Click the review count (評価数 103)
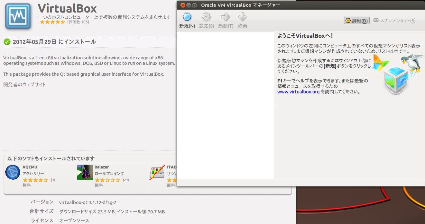The width and height of the screenshot is (425, 224). [78, 22]
